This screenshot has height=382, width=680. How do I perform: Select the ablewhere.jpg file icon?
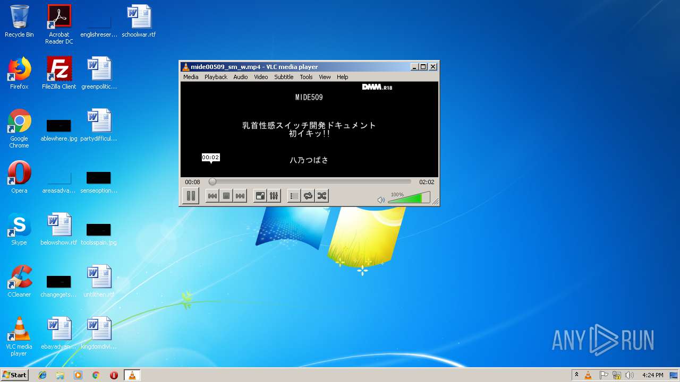click(59, 128)
